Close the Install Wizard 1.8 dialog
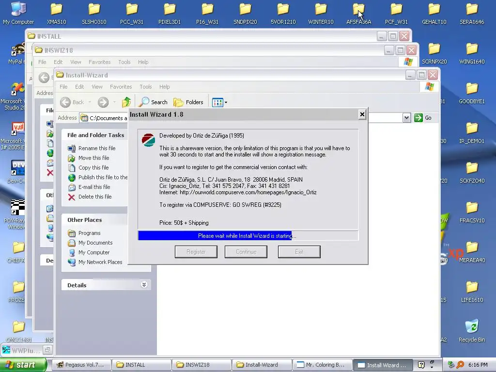Viewport: 496px width, 372px height. tap(362, 114)
